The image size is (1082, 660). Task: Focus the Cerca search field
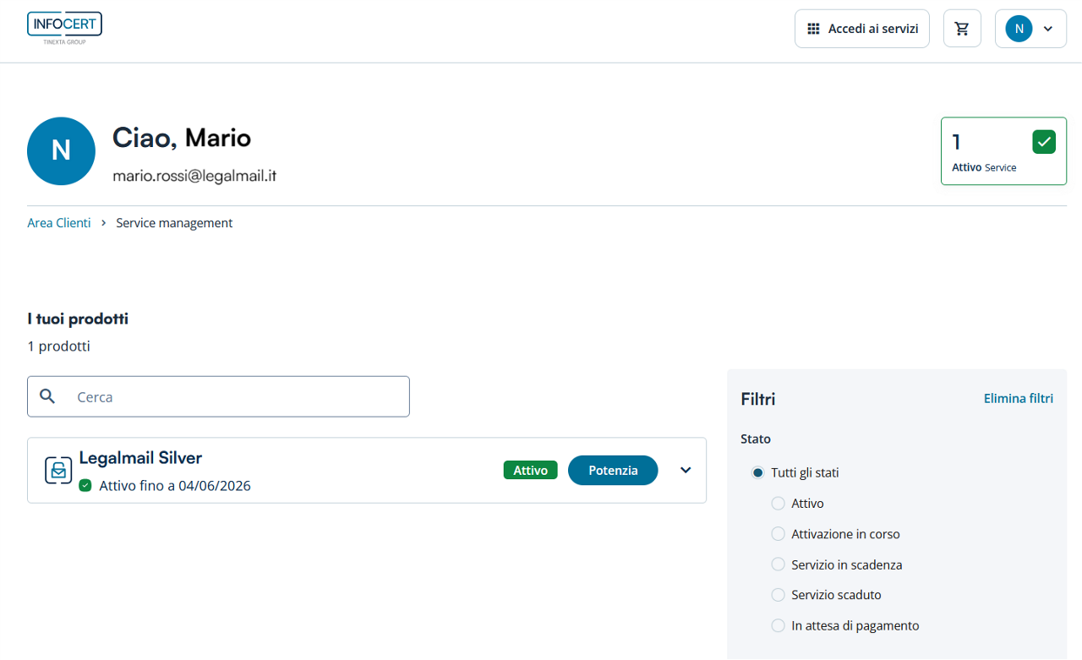237,396
